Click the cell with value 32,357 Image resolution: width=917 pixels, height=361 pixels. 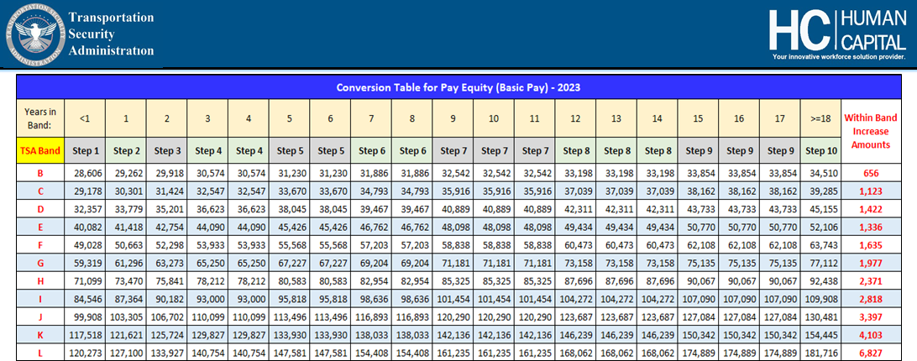[x=85, y=209]
